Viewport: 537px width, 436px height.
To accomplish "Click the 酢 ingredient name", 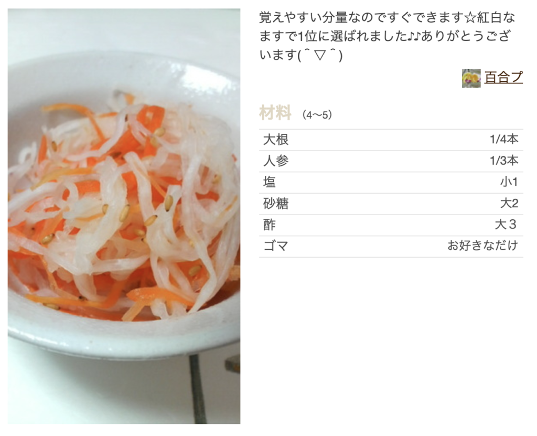I will [x=270, y=225].
